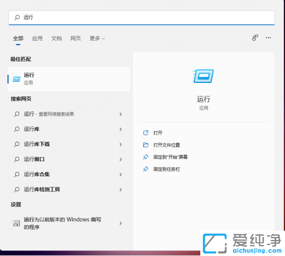Switch to the 应用 tab
This screenshot has width=285, height=256.
click(37, 39)
